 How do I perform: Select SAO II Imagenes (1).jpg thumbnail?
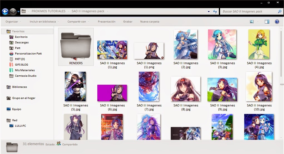(x=112, y=50)
